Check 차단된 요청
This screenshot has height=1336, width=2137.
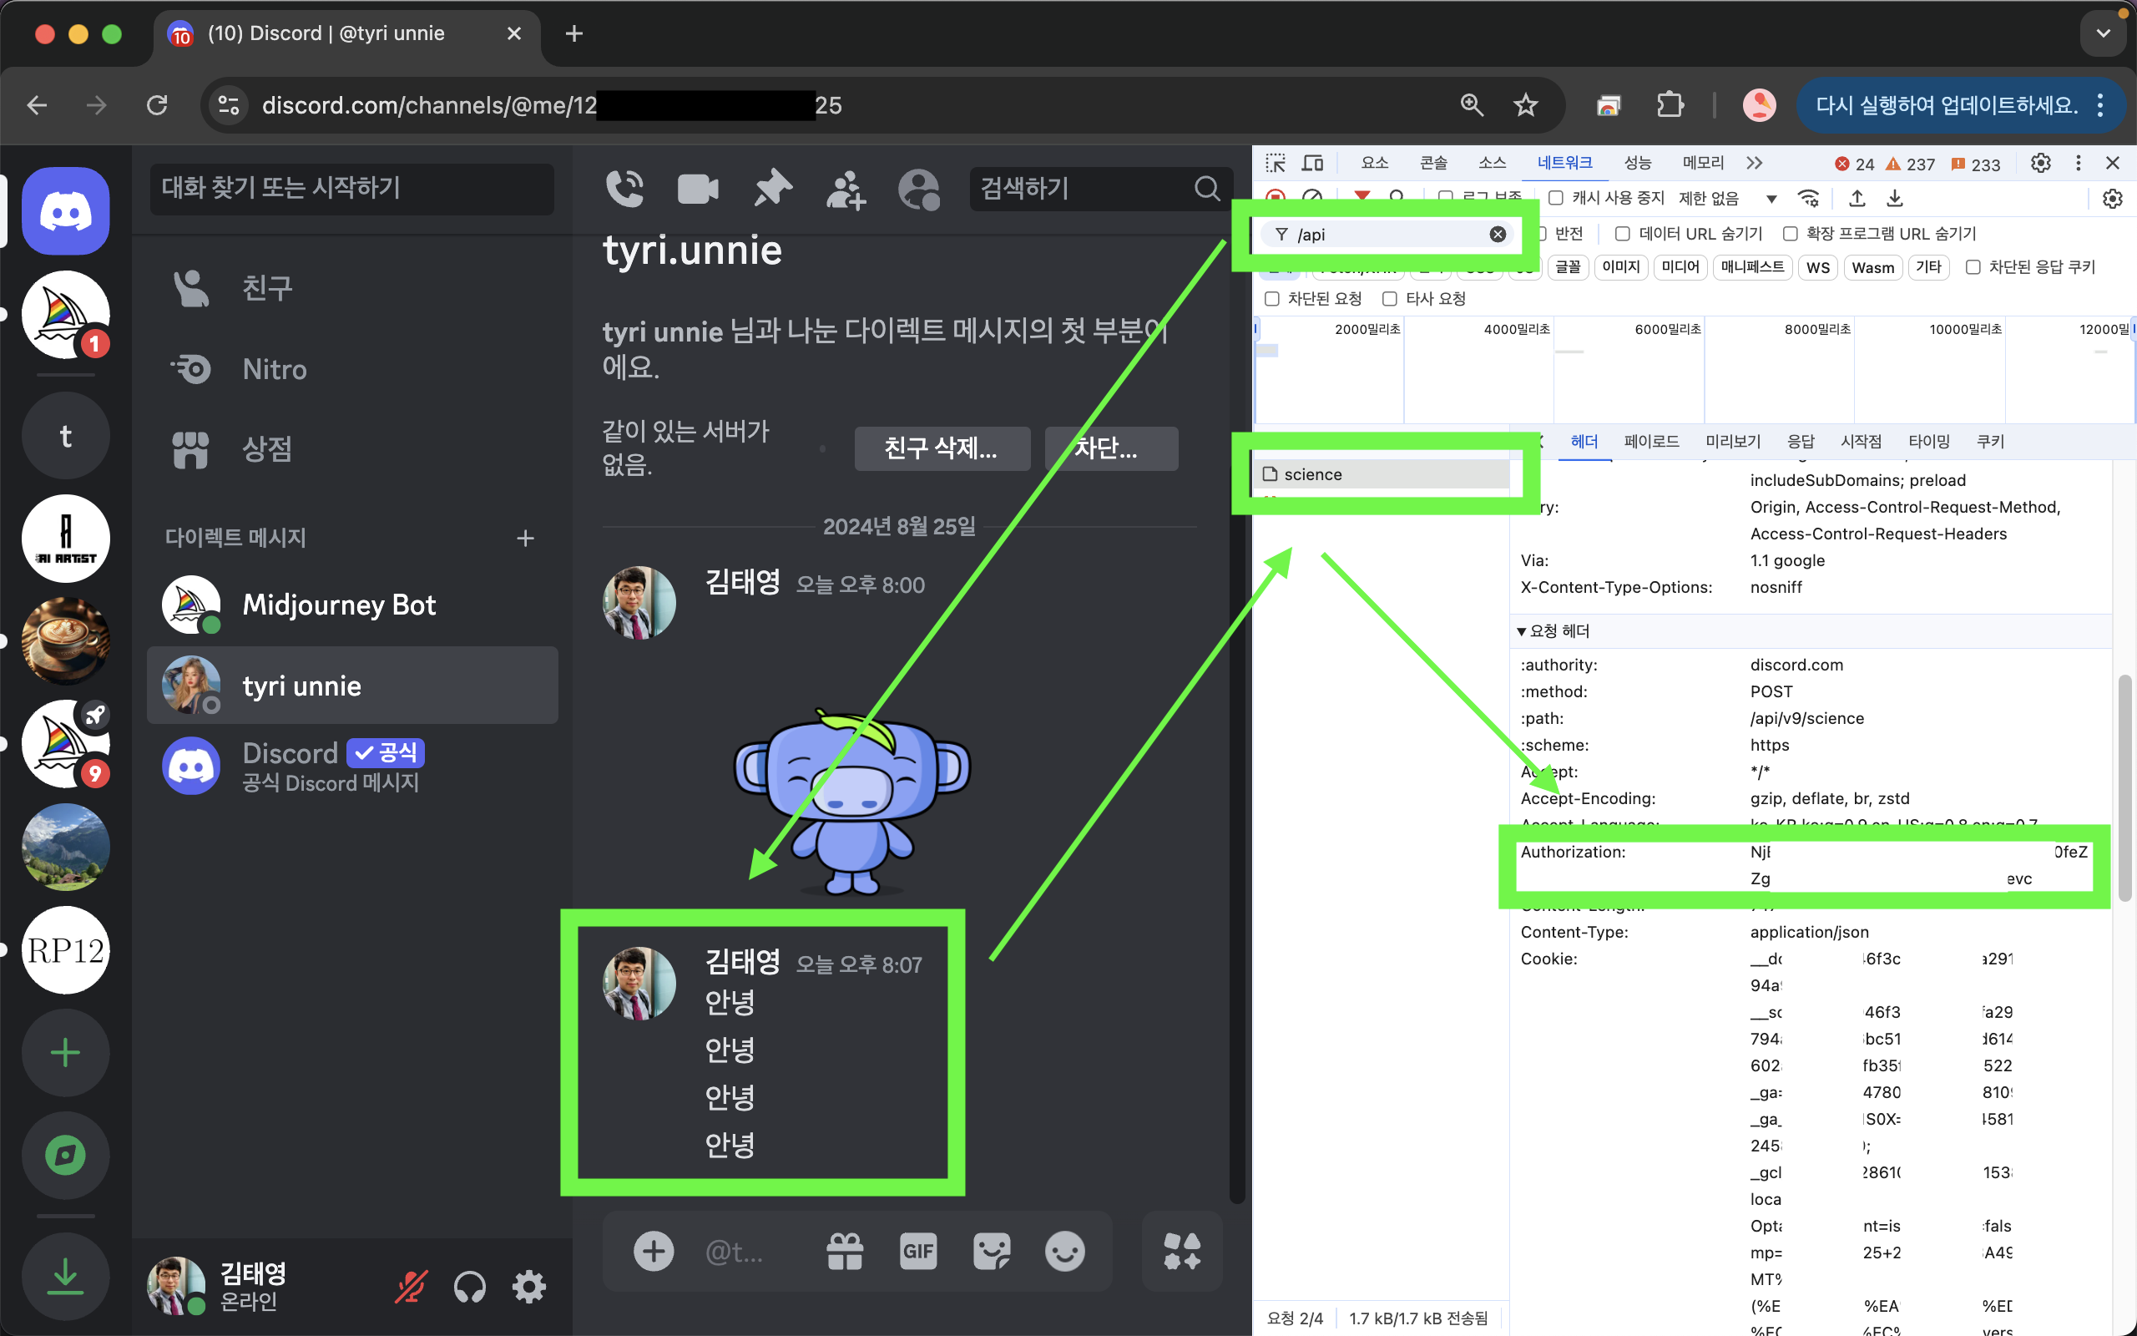pyautogui.click(x=1271, y=299)
